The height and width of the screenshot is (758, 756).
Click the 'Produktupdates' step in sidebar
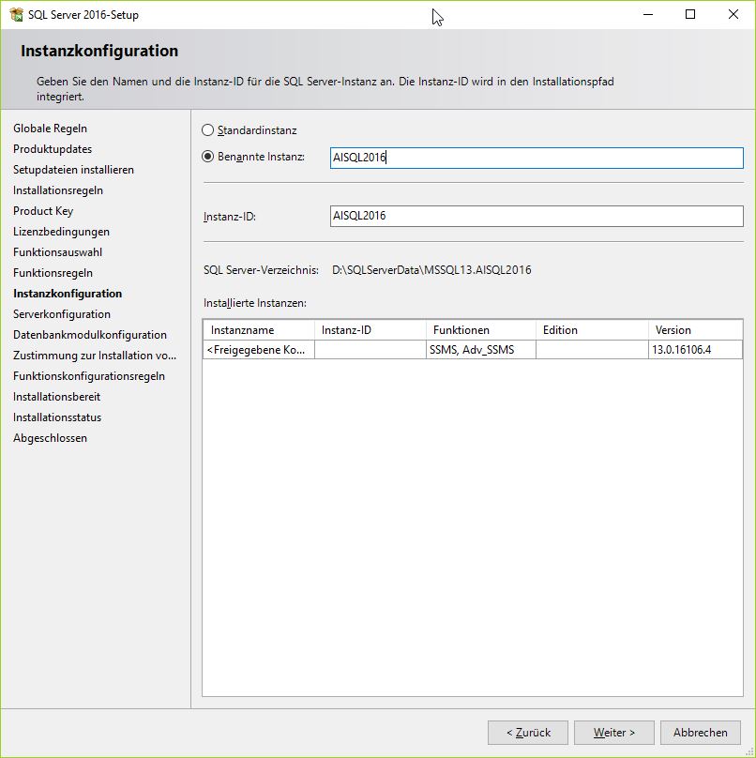53,149
